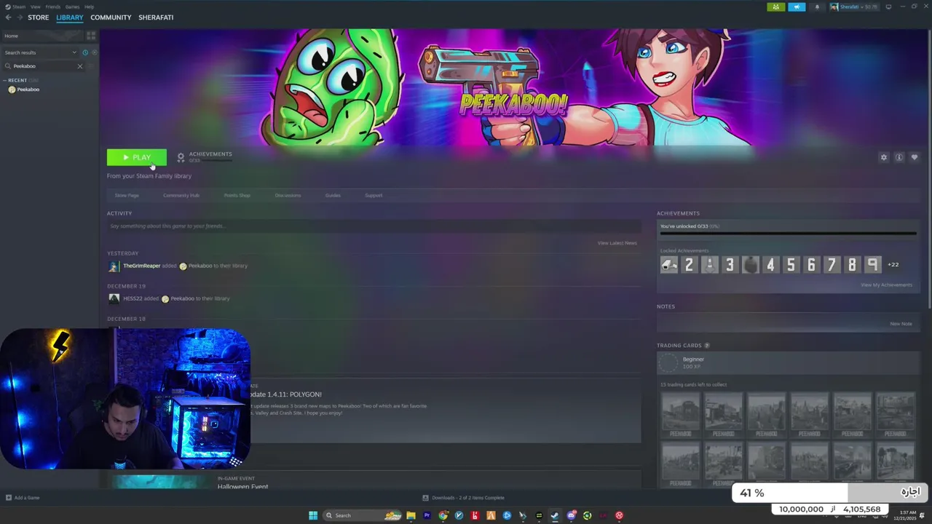The height and width of the screenshot is (524, 932).
Task: Open the Store Page link
Action: coord(127,195)
